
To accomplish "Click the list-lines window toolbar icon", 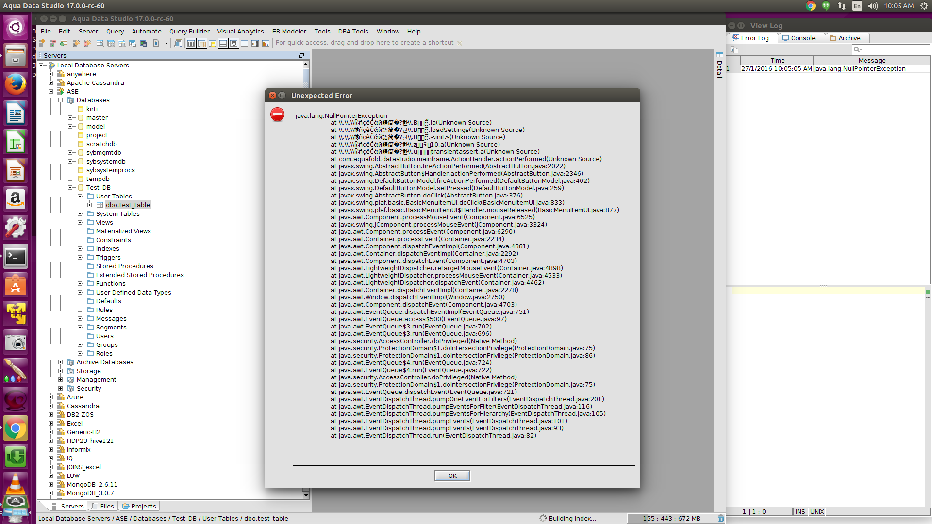I will pos(244,43).
